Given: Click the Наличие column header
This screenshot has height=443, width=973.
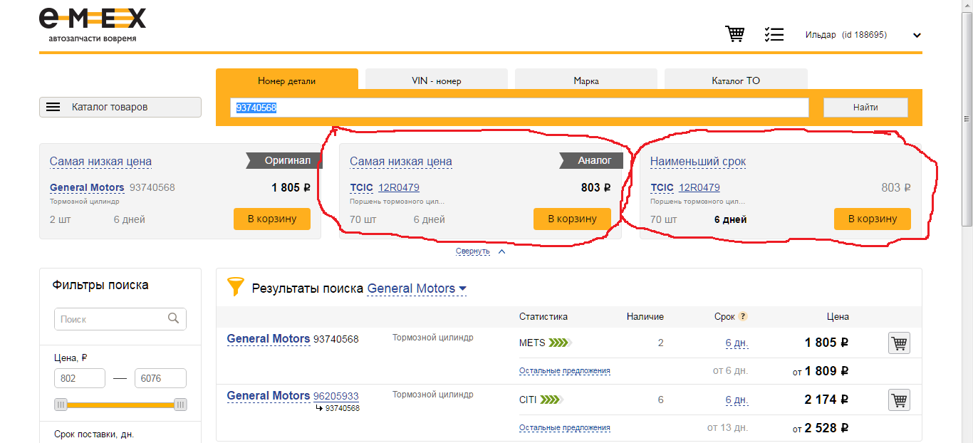Looking at the screenshot, I should coord(645,316).
